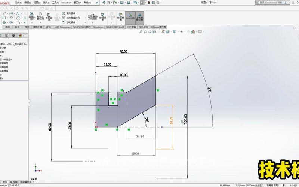Screen dimensions: 299x187
Task: Open DisplayManager color-ball tab icon
Action: pyautogui.click(x=20, y=36)
